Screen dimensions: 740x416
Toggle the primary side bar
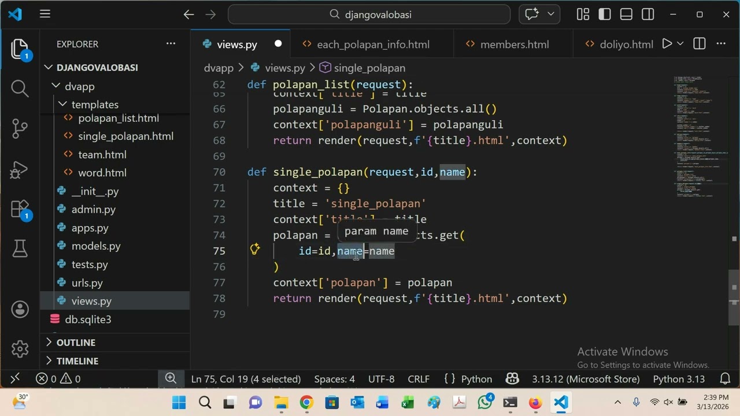[x=605, y=14]
